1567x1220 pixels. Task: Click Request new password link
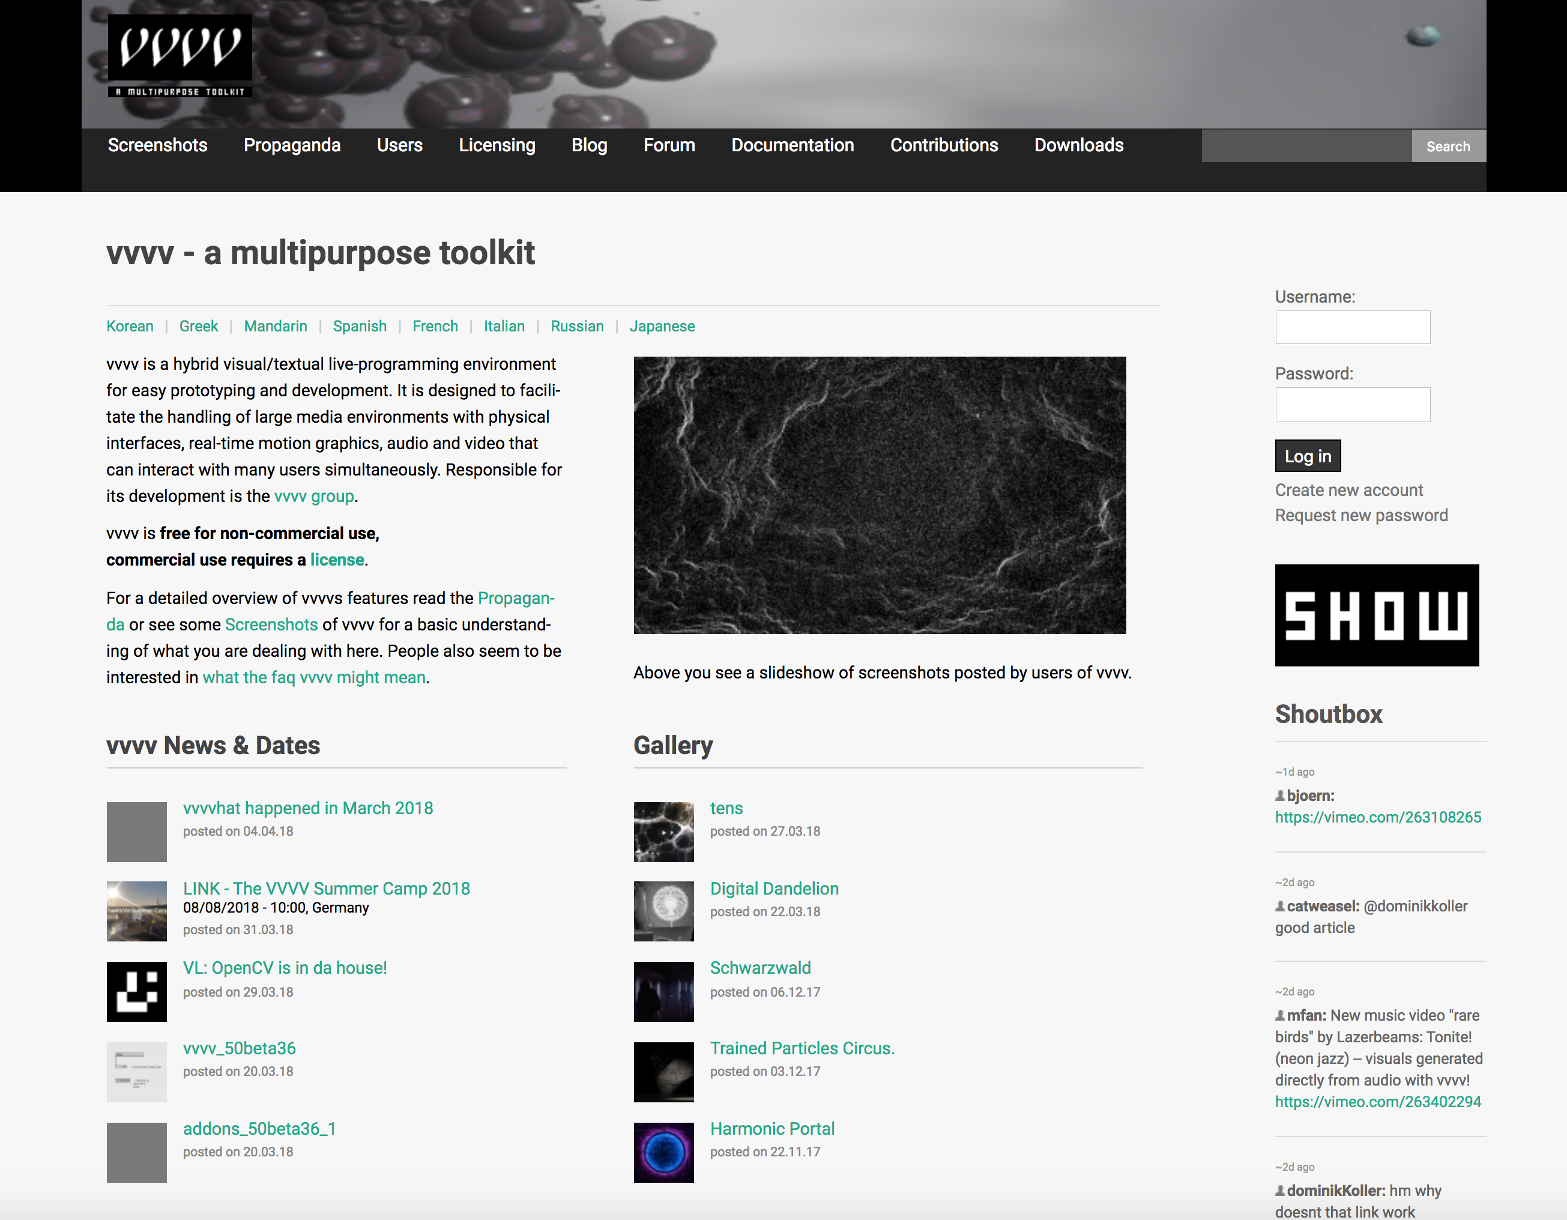pos(1361,515)
